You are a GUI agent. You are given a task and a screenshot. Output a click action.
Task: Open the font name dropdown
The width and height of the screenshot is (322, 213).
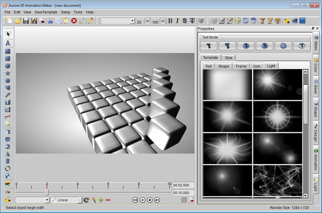pyautogui.click(x=132, y=21)
